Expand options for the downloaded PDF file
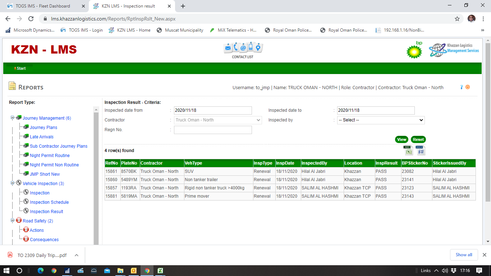Viewport: 491px width, 276px height. tap(77, 255)
